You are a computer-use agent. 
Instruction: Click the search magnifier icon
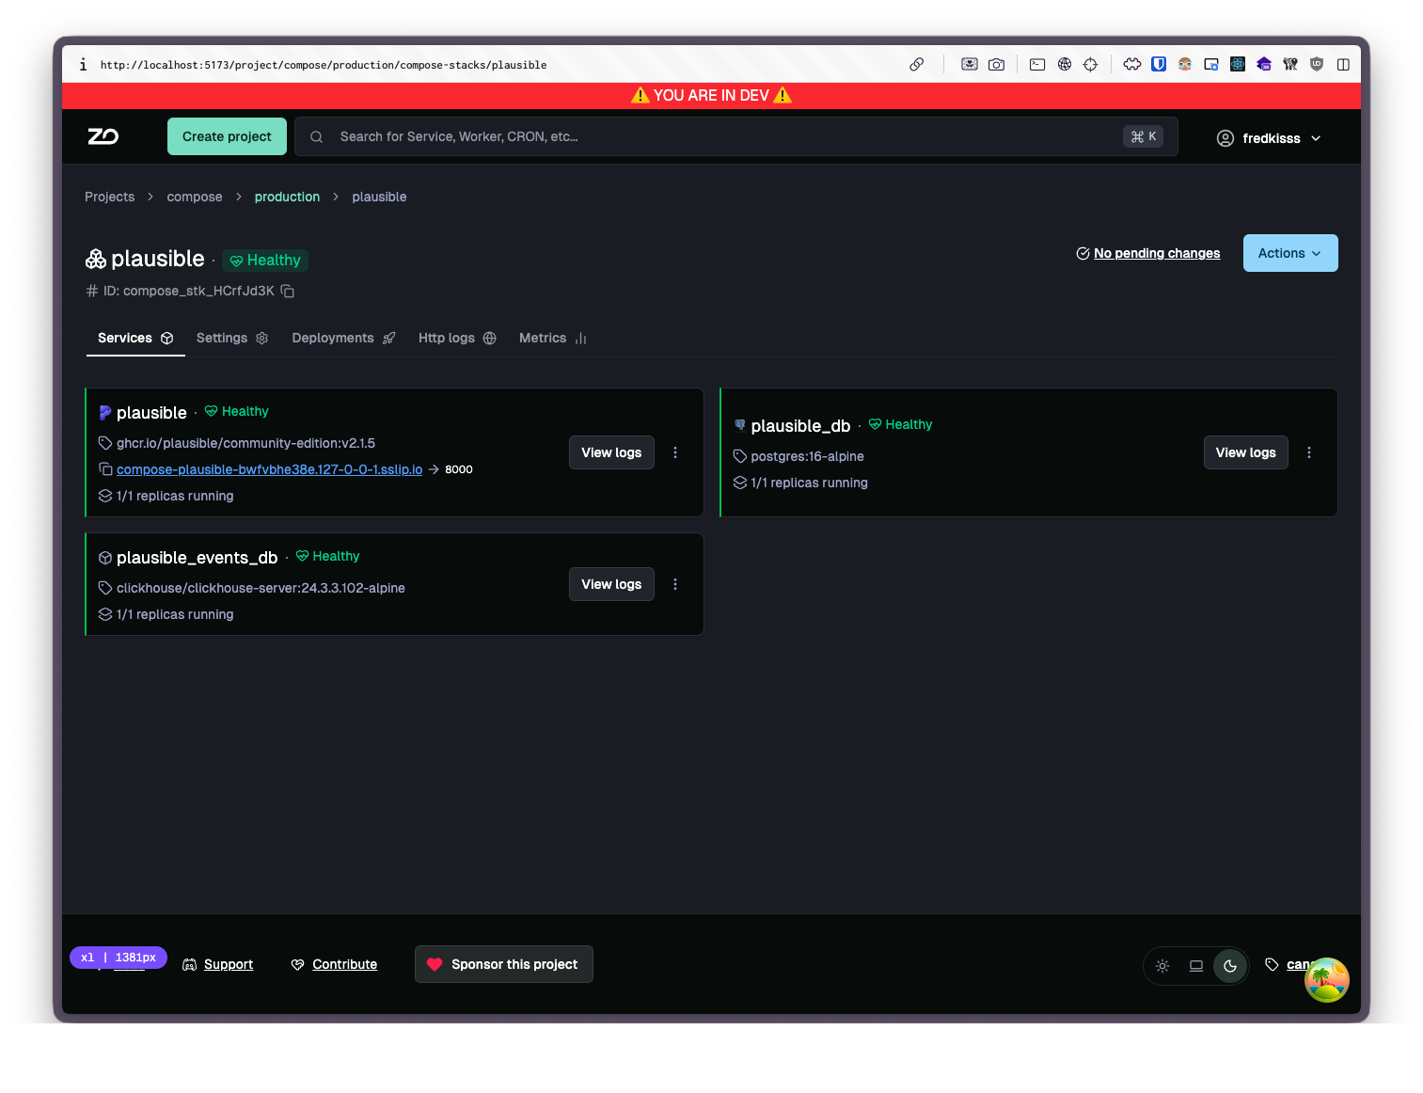[317, 137]
